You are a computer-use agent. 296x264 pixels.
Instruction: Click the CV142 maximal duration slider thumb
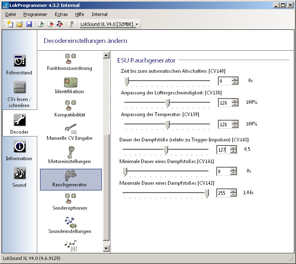pos(207,193)
